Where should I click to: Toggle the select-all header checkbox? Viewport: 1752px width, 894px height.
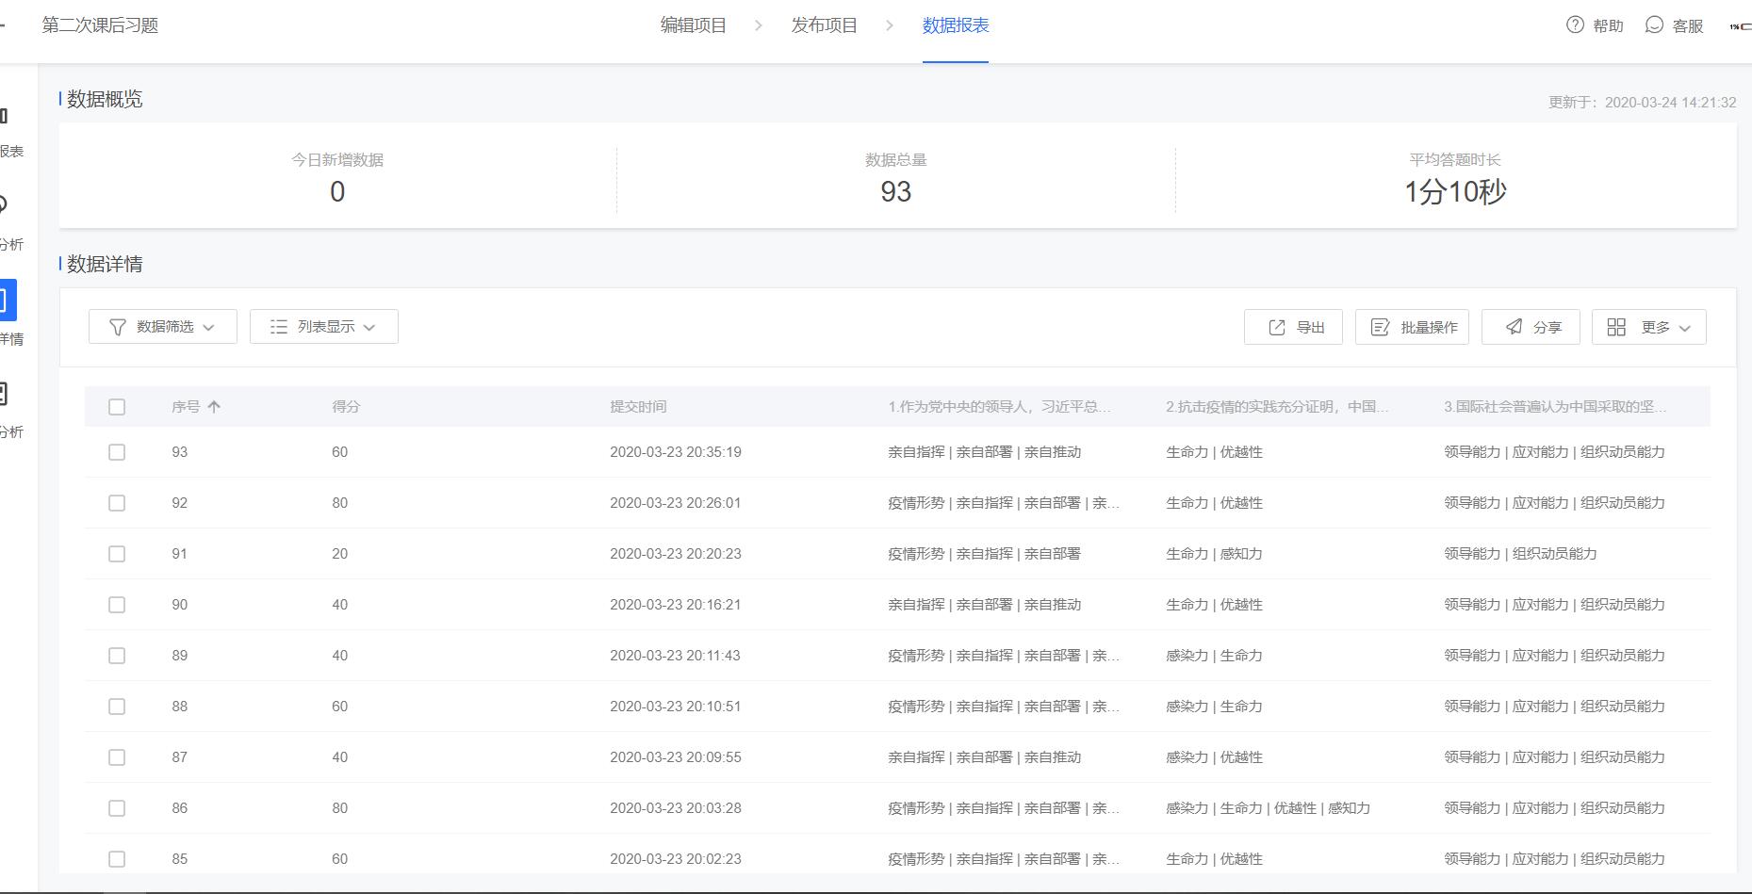tap(117, 407)
